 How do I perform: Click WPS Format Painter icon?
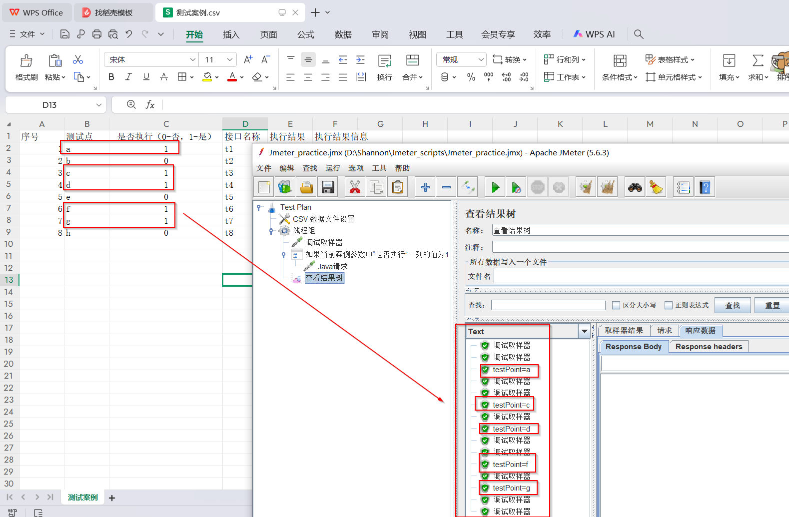tap(26, 67)
